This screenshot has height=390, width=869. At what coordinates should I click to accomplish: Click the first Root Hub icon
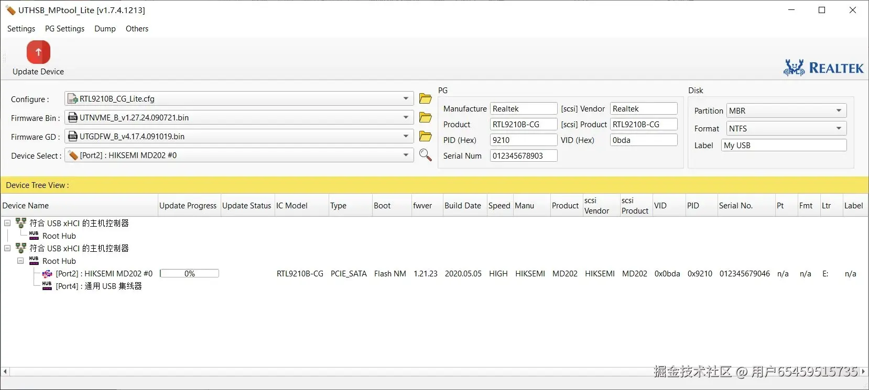pyautogui.click(x=34, y=236)
